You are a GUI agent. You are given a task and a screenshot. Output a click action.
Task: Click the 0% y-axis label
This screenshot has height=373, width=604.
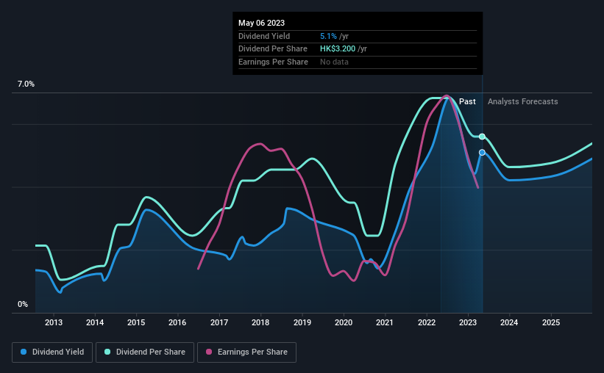[23, 304]
